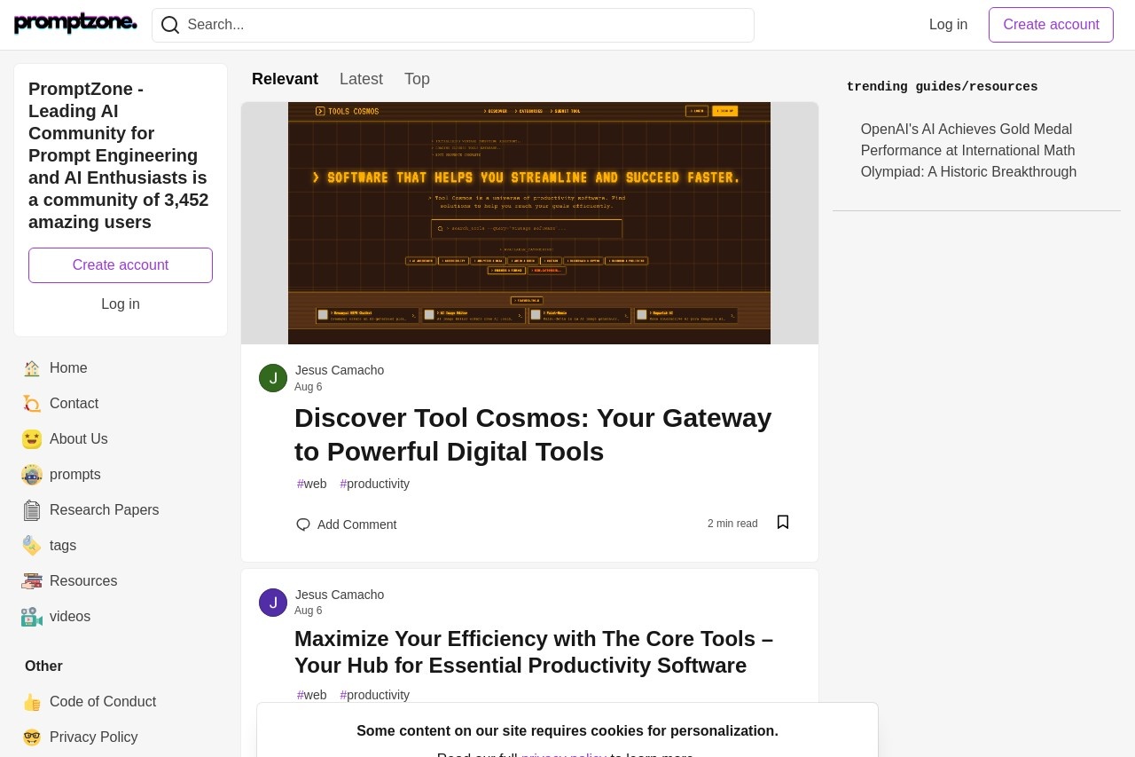
Task: Click Create account in the sidebar card
Action: coord(121,265)
